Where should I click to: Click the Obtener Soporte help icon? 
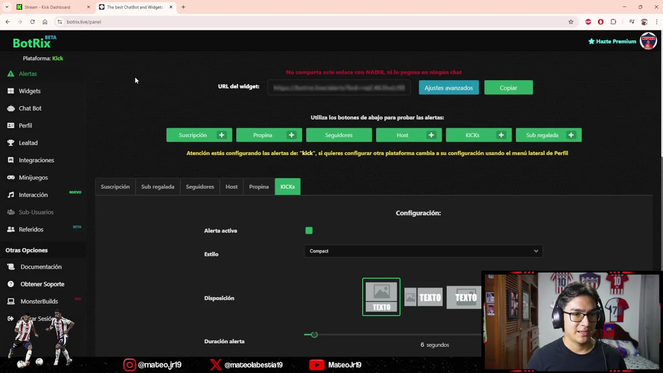point(10,284)
